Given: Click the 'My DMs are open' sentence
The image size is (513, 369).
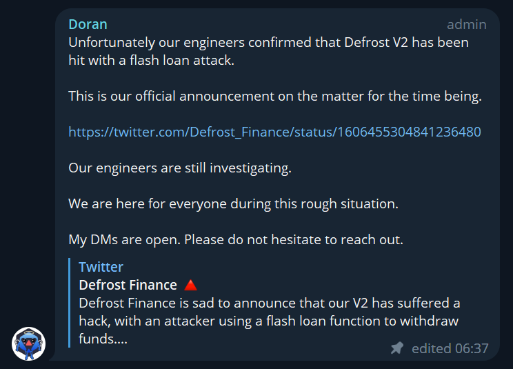Looking at the screenshot, I should tap(236, 240).
